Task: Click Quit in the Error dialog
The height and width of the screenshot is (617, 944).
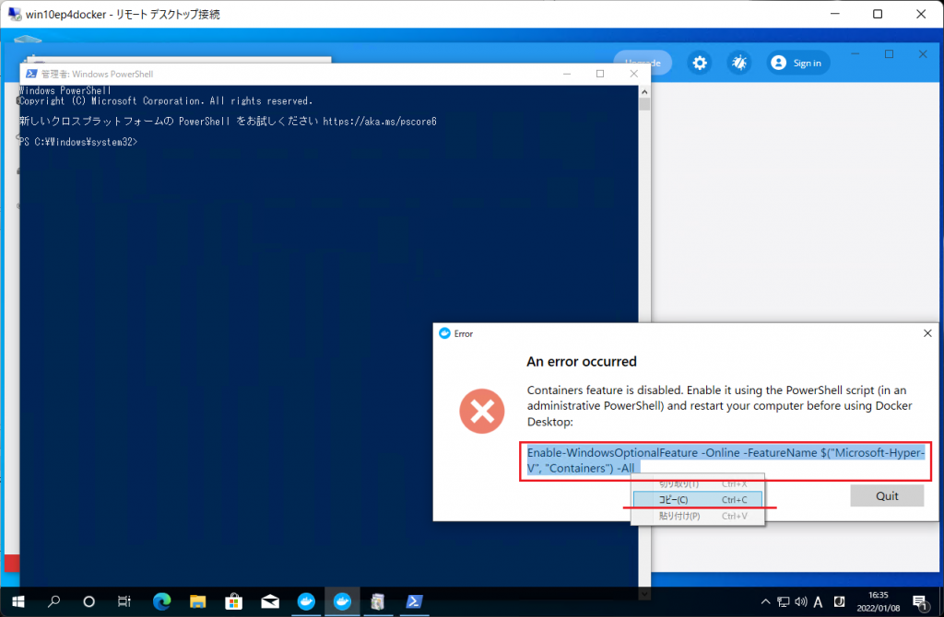Action: click(x=887, y=496)
